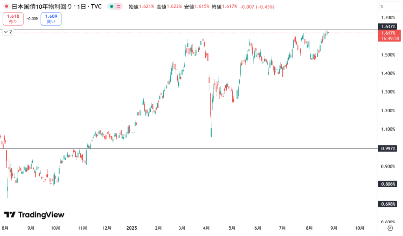Select the 0.698% horizontal line label
The height and width of the screenshot is (236, 403).
tap(388, 204)
